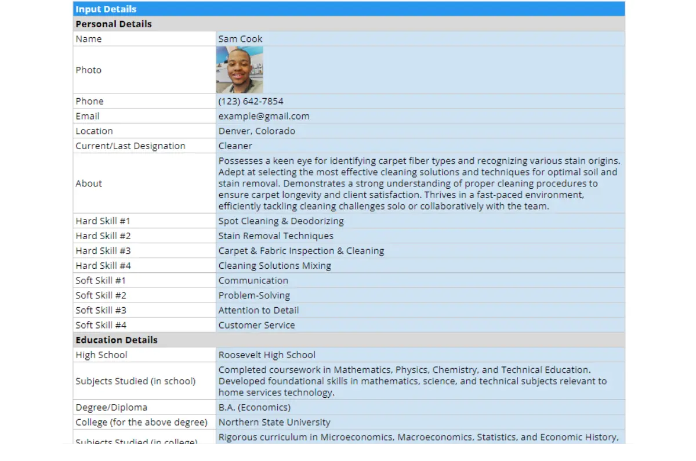Click the Name field containing Sam Cook

pyautogui.click(x=420, y=39)
